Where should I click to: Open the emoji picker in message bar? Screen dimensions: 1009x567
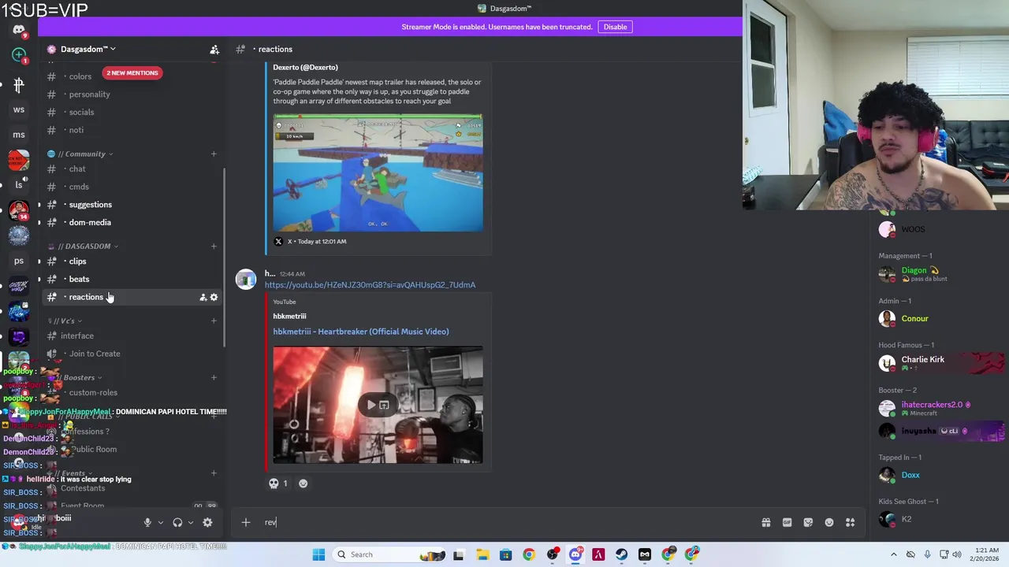click(829, 522)
